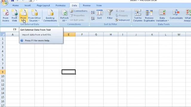The width and height of the screenshot is (191, 107).
Task: Switch to the Insert tab
Action: [27, 5]
